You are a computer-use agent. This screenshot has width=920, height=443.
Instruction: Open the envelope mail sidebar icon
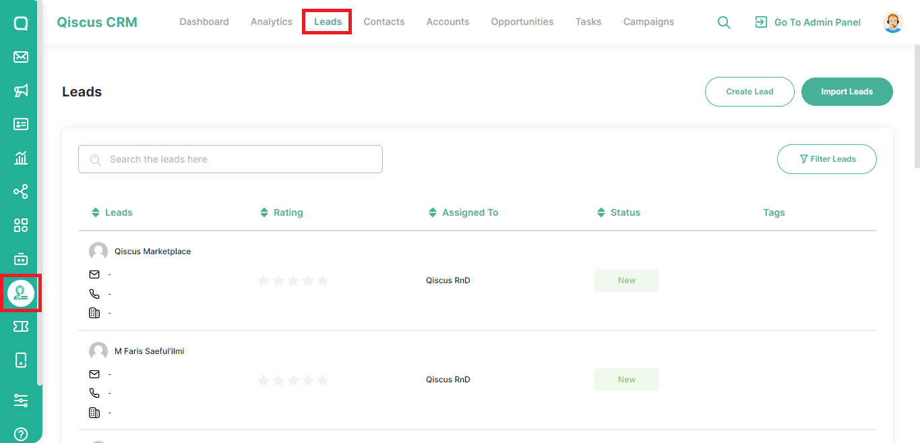coord(21,57)
